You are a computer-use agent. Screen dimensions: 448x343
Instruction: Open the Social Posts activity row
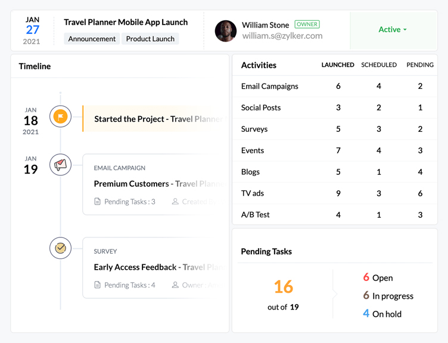pyautogui.click(x=261, y=108)
